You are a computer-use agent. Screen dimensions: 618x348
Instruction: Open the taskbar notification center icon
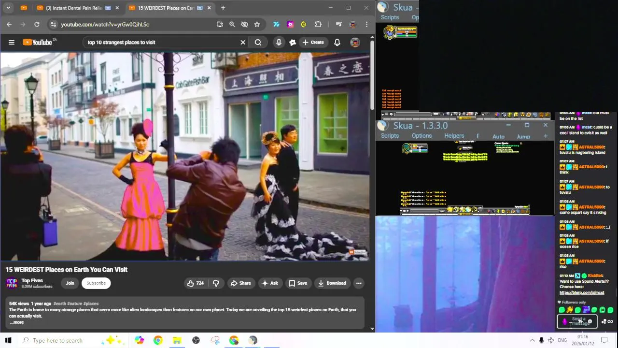(604, 340)
